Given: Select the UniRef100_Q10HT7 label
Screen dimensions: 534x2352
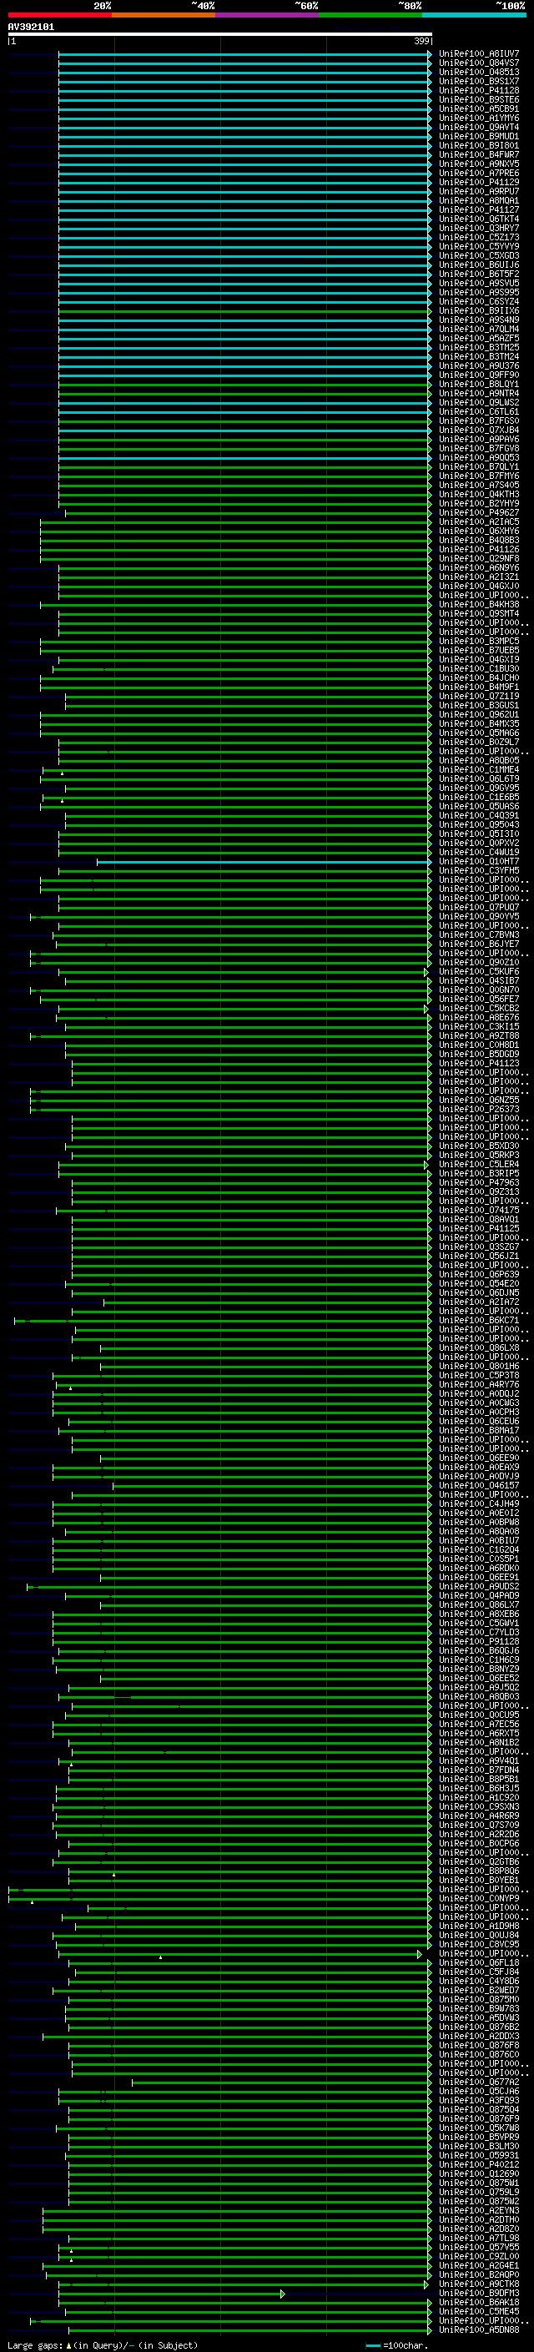Looking at the screenshot, I should [x=479, y=861].
